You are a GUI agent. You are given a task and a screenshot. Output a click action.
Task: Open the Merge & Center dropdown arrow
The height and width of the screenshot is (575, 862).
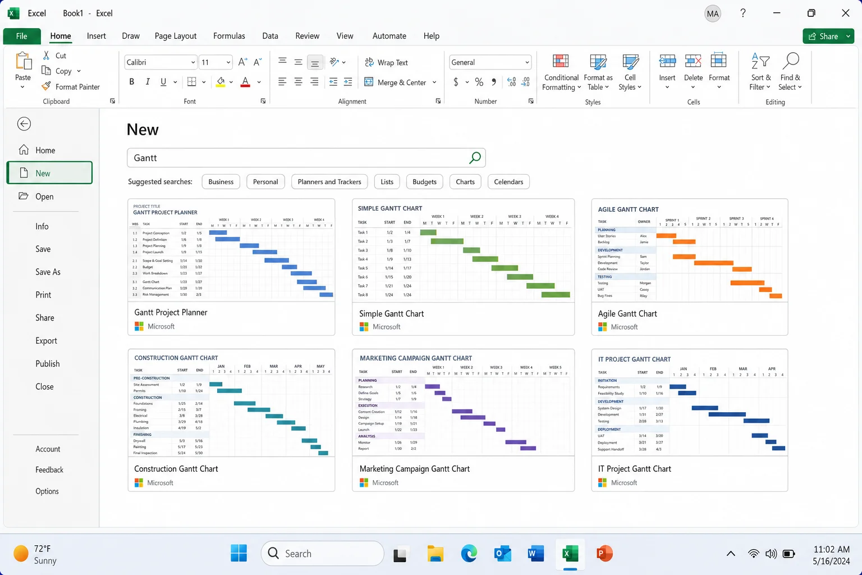pos(434,83)
